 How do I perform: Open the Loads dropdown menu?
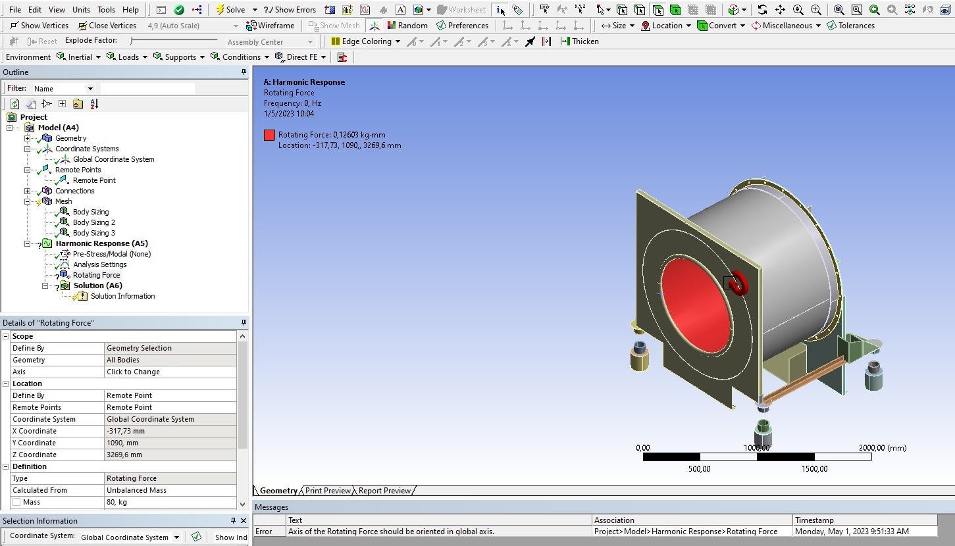click(x=122, y=57)
